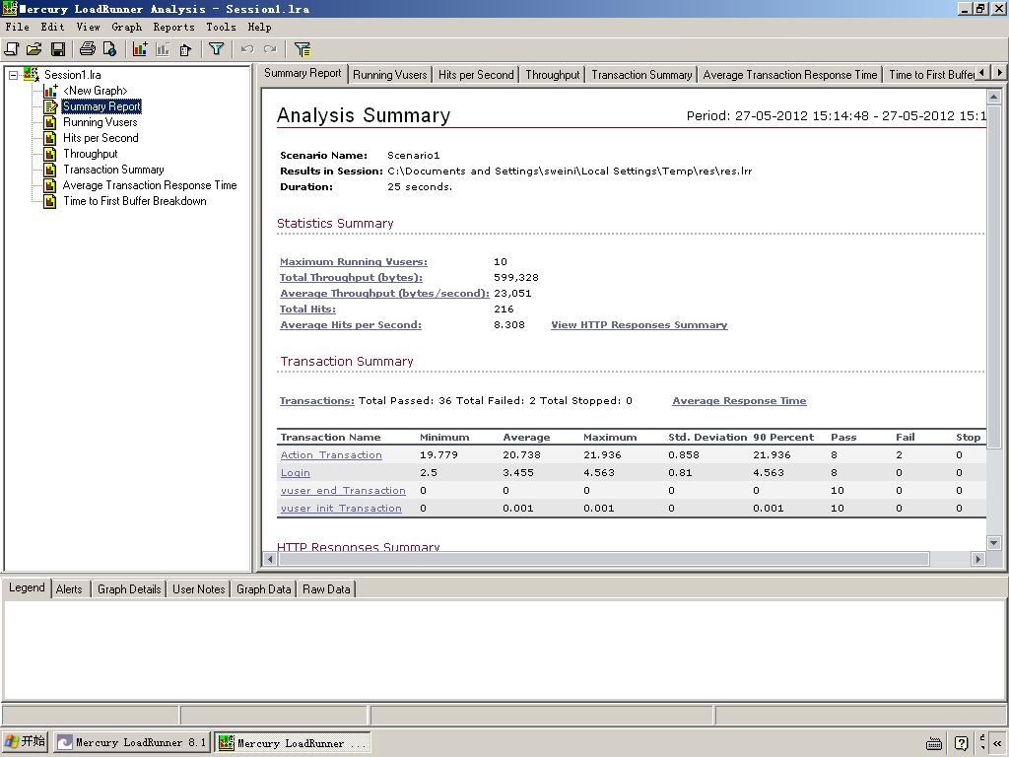Screen dimensions: 1009x757
Task: Switch to the Throughput tab
Action: coord(553,75)
